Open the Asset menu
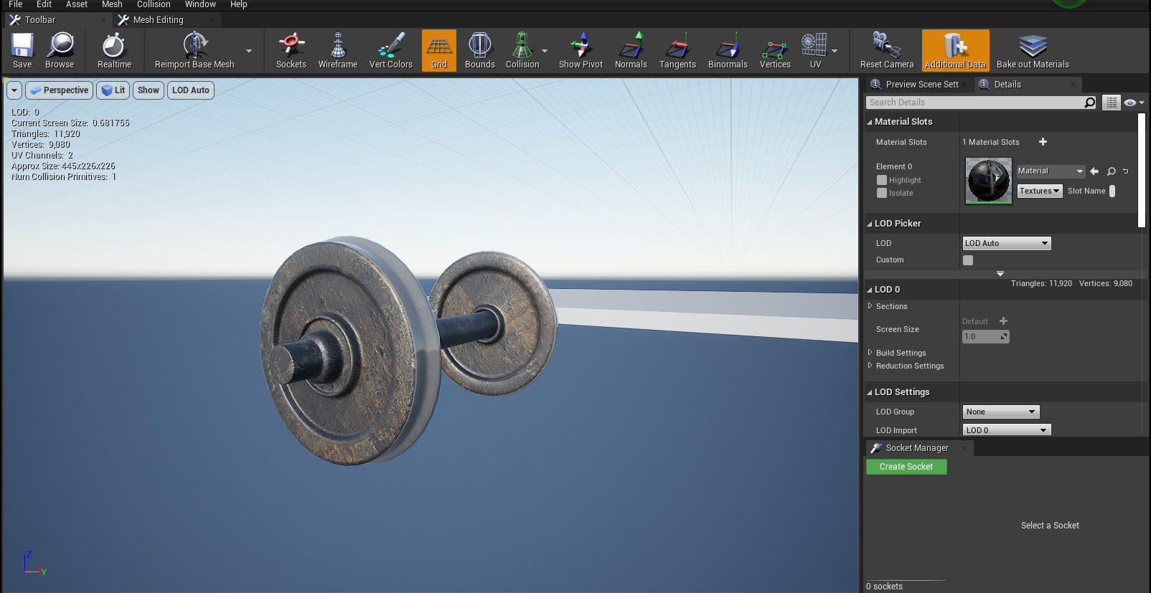 (76, 4)
